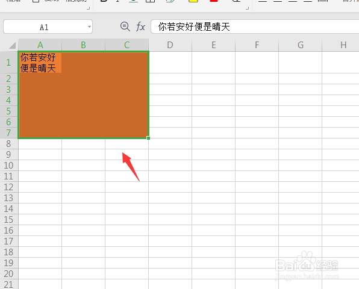Select row 11 header
This screenshot has height=289, width=359.
click(8, 176)
